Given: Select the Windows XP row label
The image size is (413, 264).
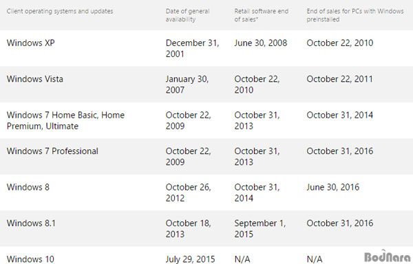Looking at the screenshot, I should pos(31,43).
